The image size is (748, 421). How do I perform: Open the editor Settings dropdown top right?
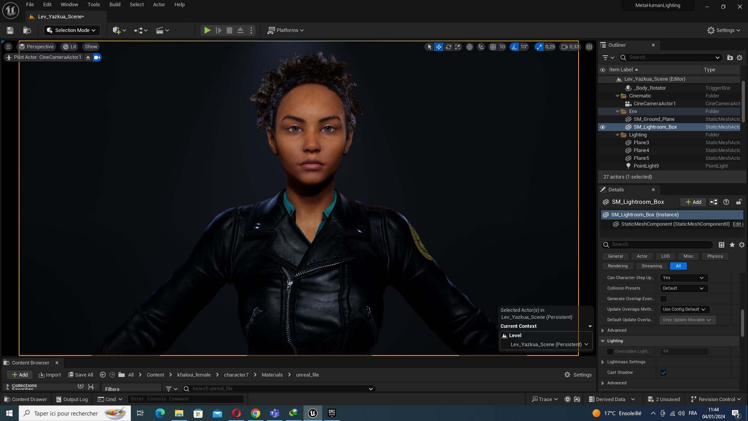pyautogui.click(x=724, y=30)
